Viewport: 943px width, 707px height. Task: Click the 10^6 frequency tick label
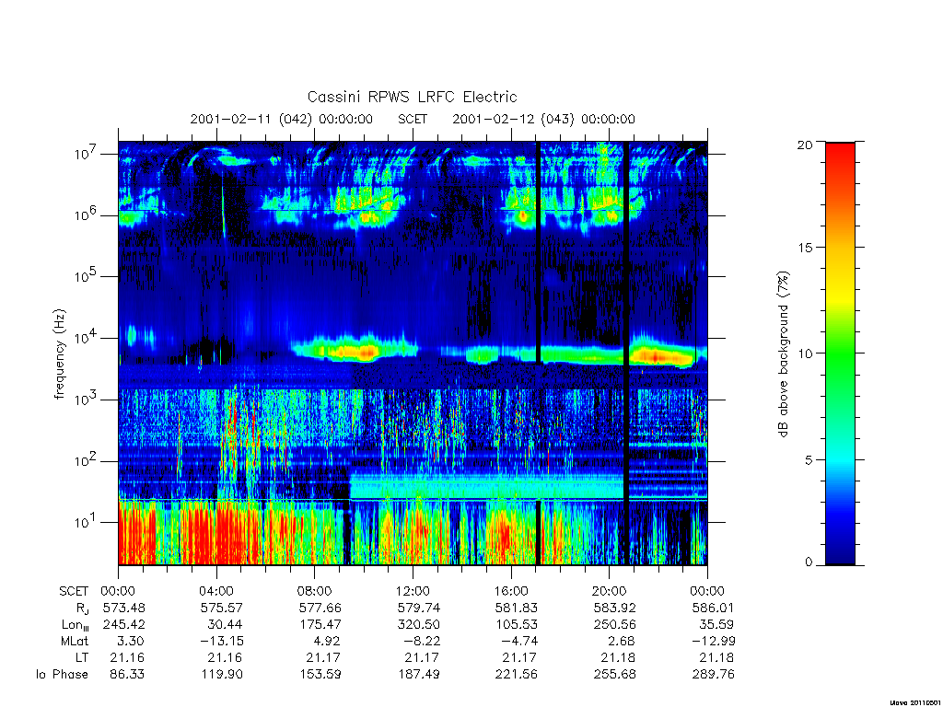pos(87,214)
